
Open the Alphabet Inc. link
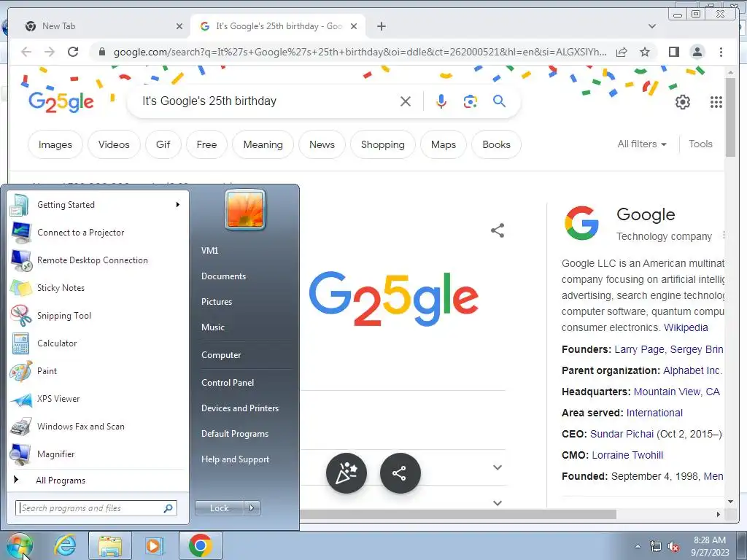click(x=692, y=370)
